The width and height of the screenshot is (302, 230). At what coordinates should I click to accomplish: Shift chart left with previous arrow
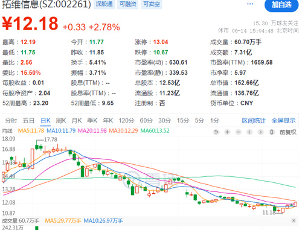pos(249,132)
